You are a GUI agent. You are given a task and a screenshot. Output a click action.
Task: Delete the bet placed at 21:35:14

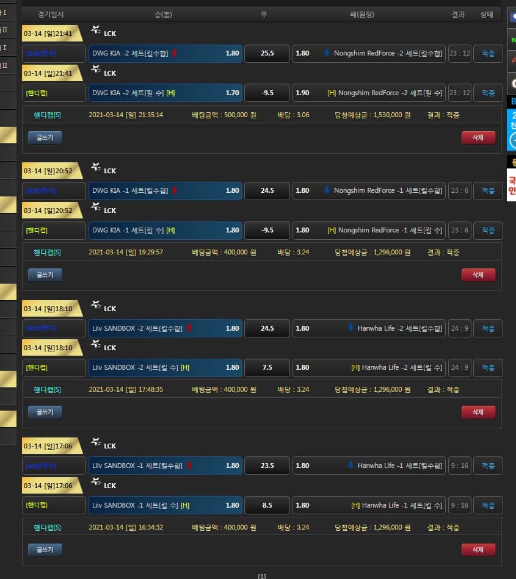[478, 137]
